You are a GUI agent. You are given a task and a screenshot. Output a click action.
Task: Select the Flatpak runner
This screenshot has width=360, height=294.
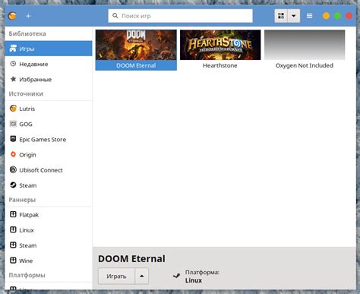(49, 215)
